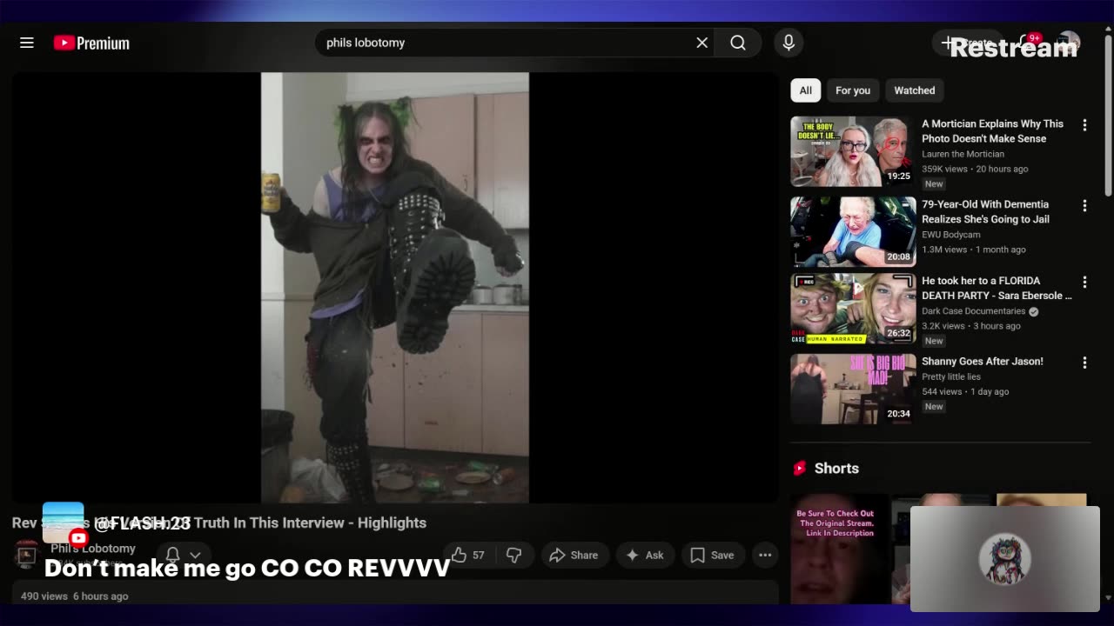Open the 'Be Sure To Check Out' short
1114x626 pixels.
click(x=839, y=549)
